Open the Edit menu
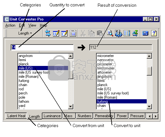This screenshot has width=165, height=137. click(22, 25)
